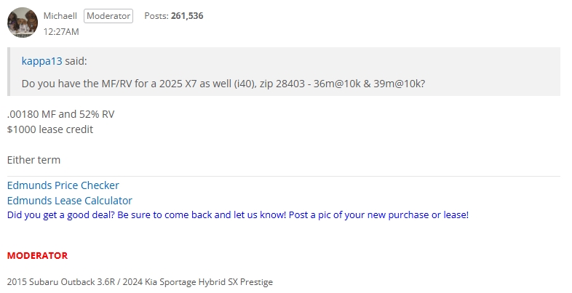The image size is (572, 293).
Task: Click the red MODERATOR signature label
Action: (37, 256)
